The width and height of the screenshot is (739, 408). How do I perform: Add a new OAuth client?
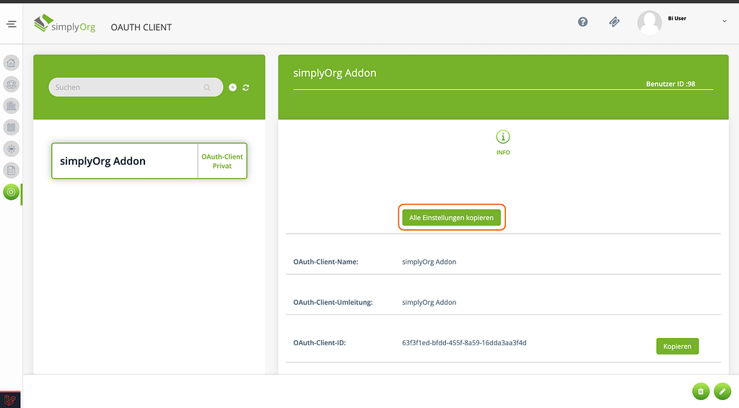[x=233, y=87]
